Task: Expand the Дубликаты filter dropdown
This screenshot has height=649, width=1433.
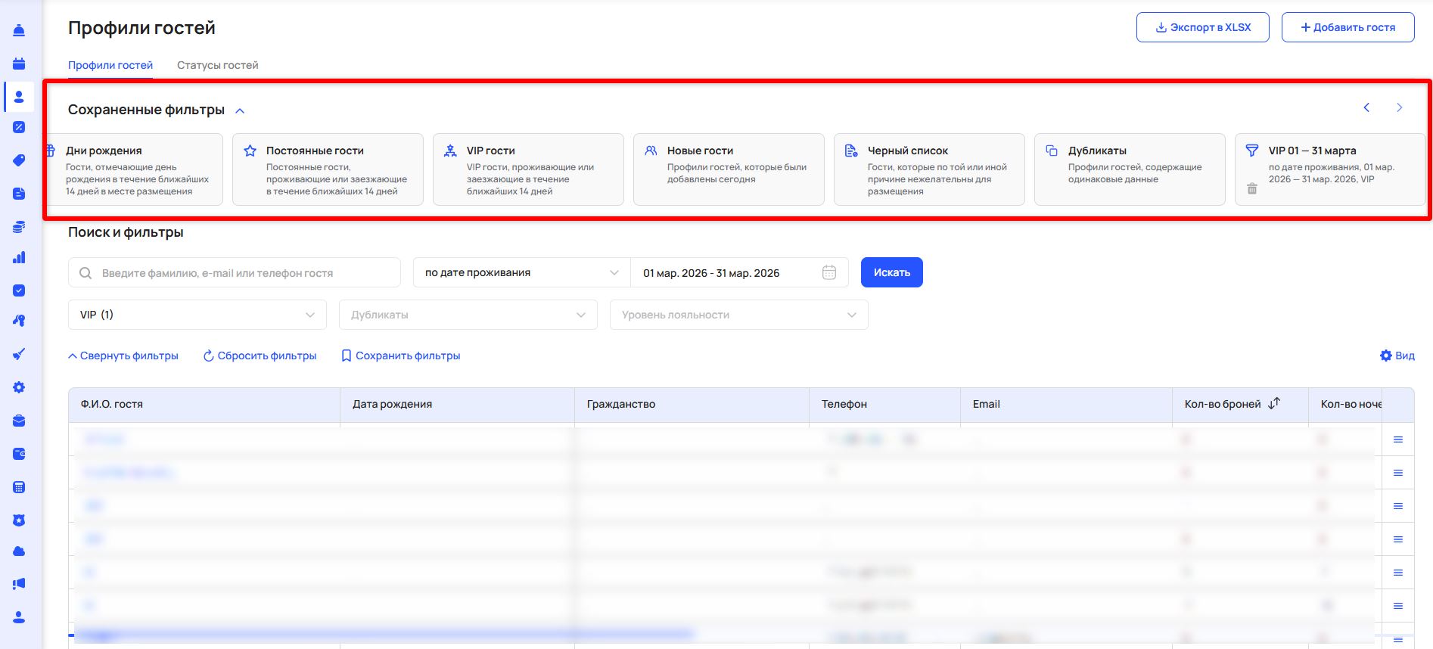Action: (468, 315)
